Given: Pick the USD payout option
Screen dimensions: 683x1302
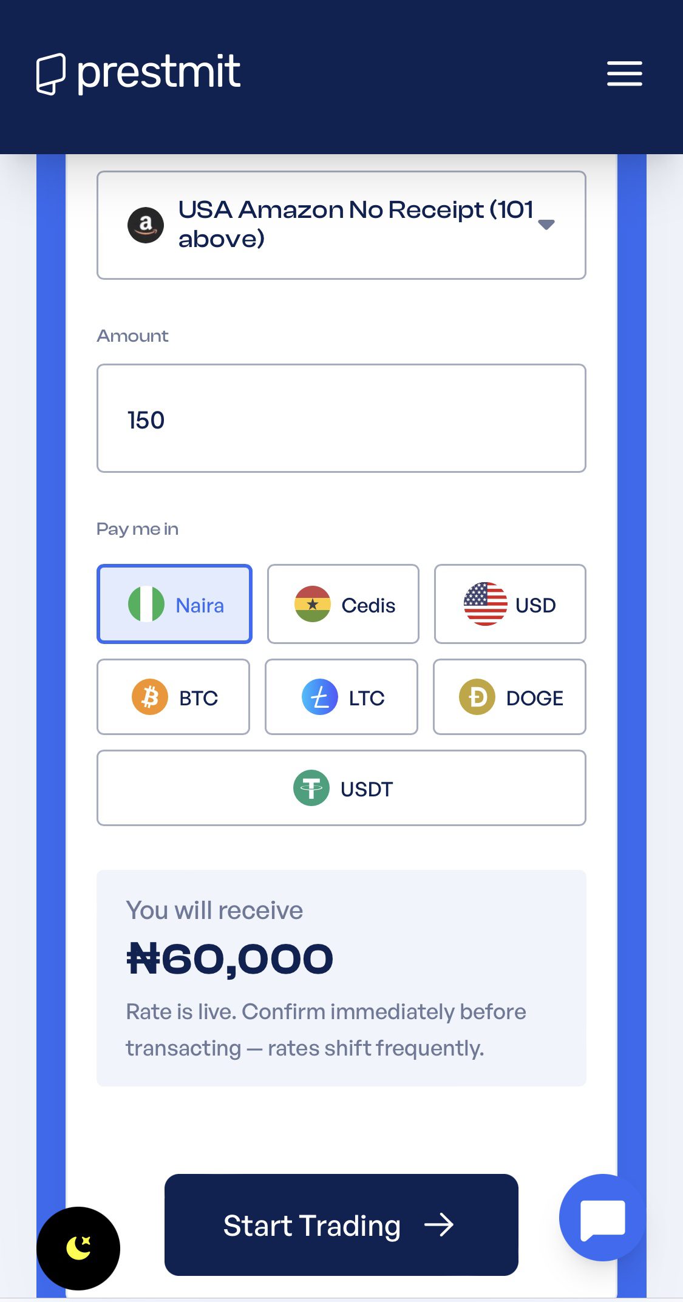Looking at the screenshot, I should tap(510, 604).
